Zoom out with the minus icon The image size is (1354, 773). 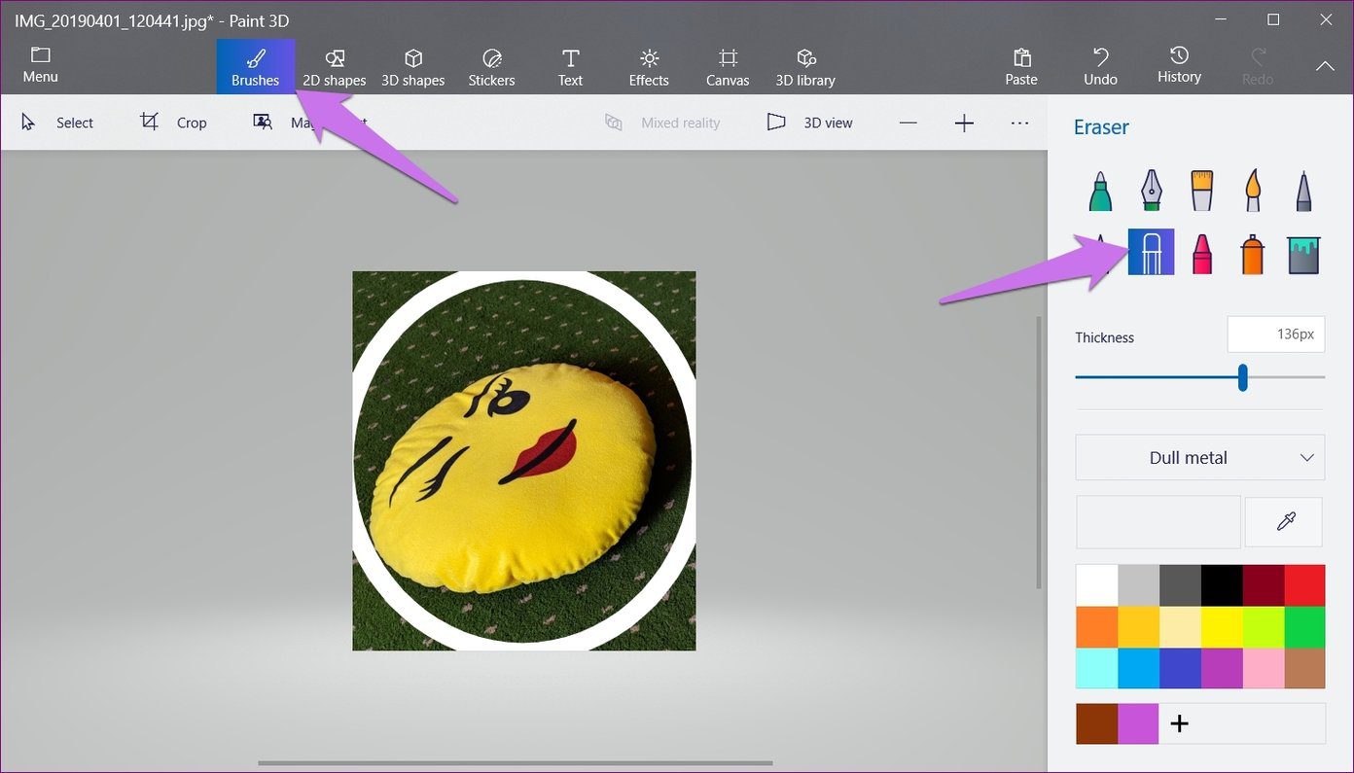point(908,123)
